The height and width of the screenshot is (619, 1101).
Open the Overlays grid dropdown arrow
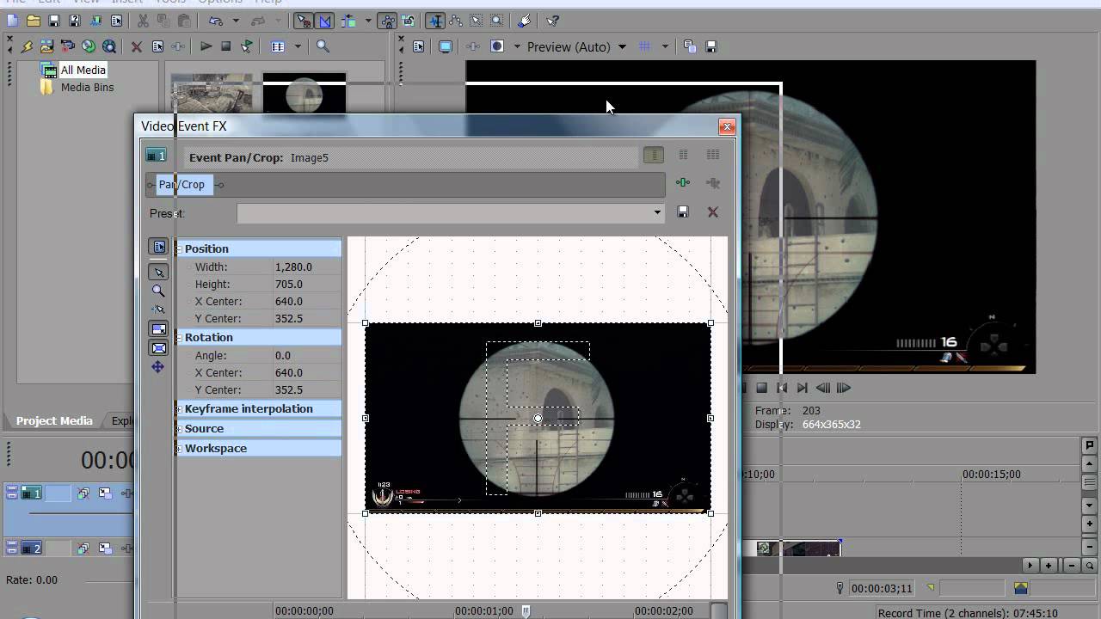[x=665, y=46]
